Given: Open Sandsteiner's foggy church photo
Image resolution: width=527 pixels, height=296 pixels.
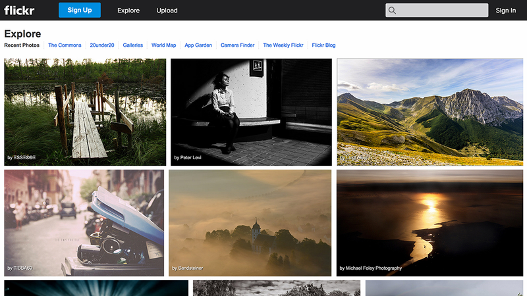Looking at the screenshot, I should 250,223.
